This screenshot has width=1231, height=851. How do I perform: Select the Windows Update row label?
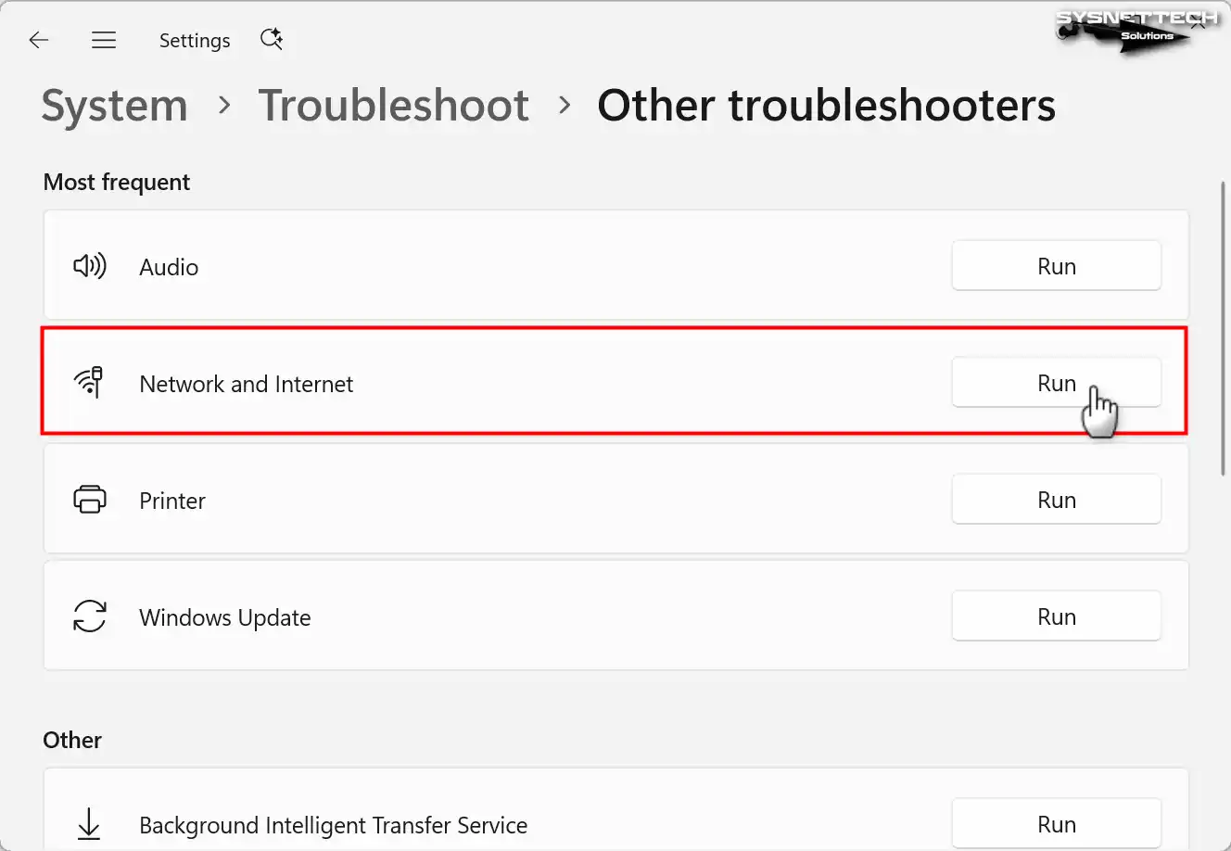(x=225, y=617)
